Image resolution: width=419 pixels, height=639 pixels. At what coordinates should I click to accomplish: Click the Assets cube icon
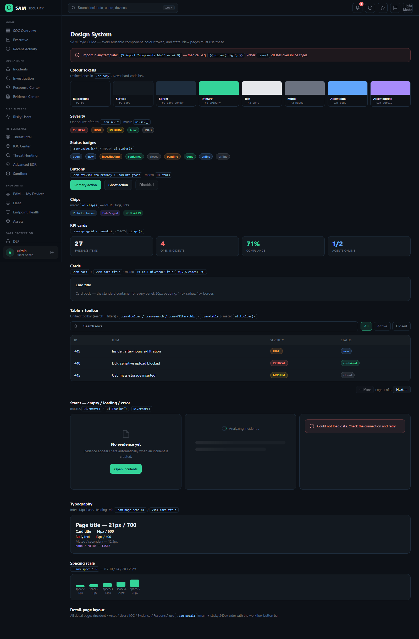coord(8,221)
